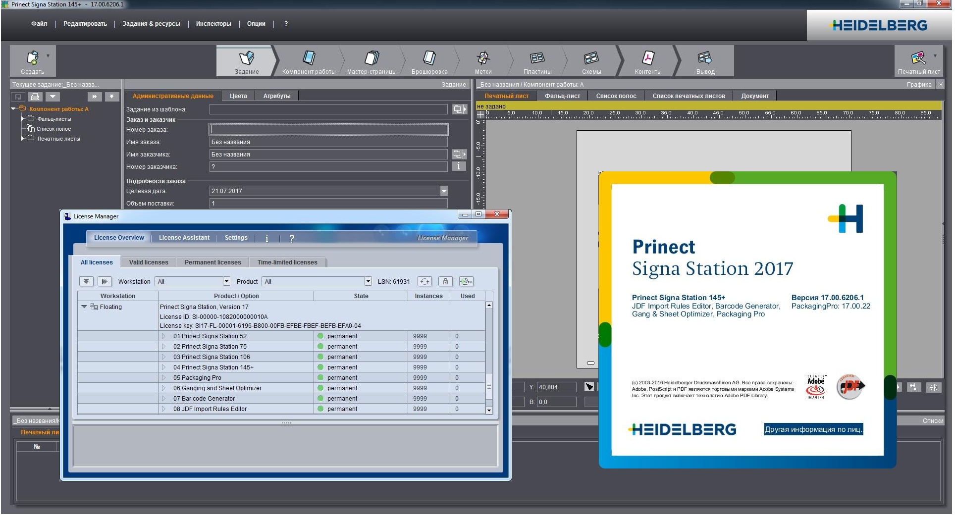Click the collapse-down rows icon in License Manager
Screen dimensions: 955x519
[x=86, y=282]
